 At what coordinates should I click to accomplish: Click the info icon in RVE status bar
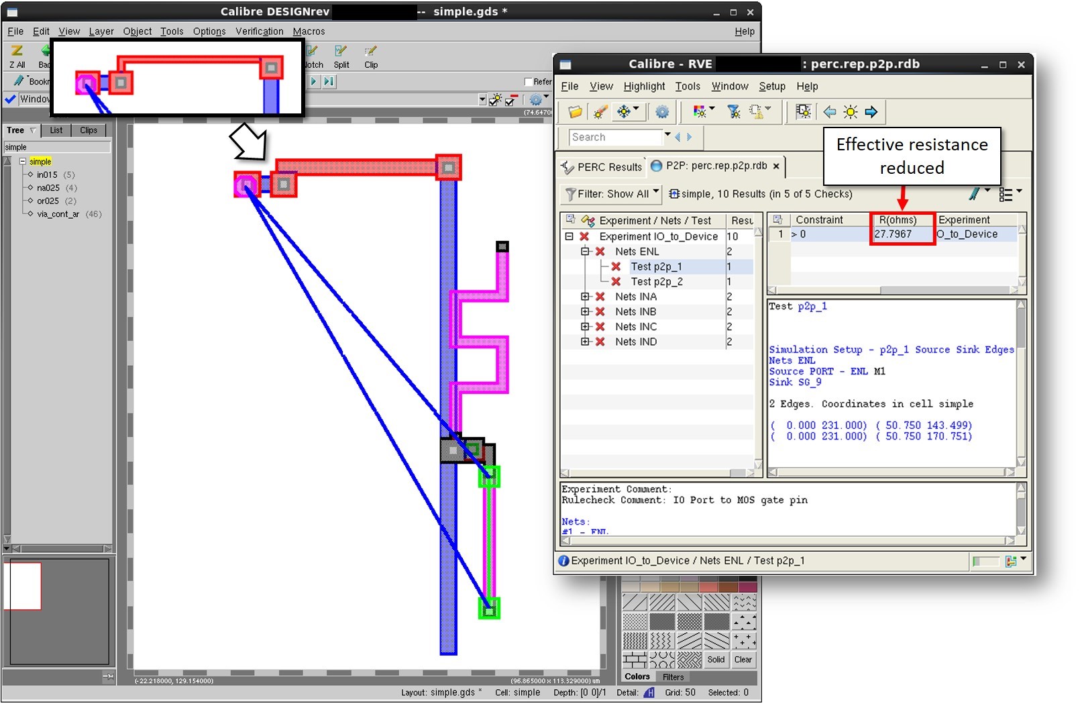(x=563, y=561)
